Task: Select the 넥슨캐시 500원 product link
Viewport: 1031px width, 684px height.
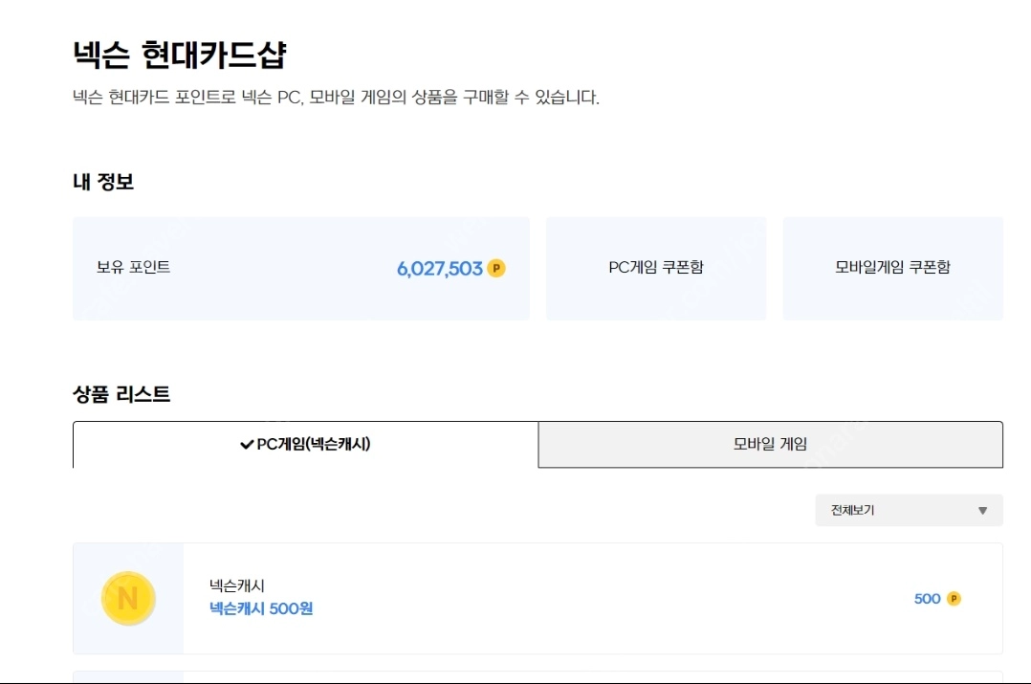Action: (261, 608)
